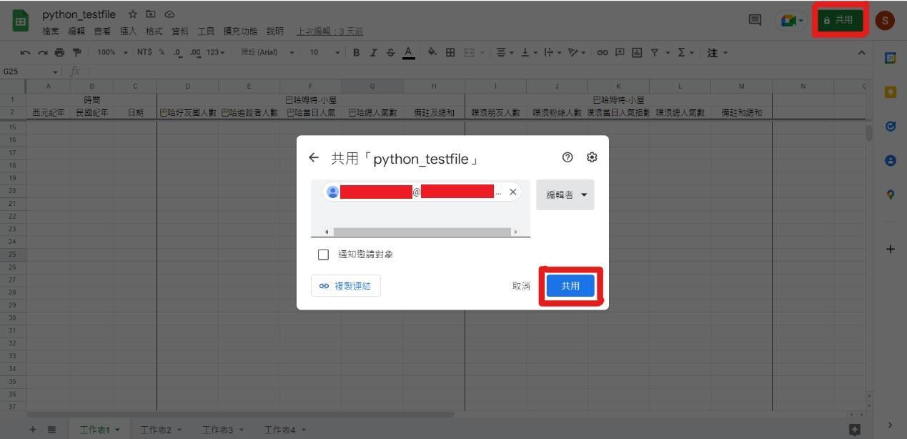Open the insert chart tool

[x=637, y=51]
